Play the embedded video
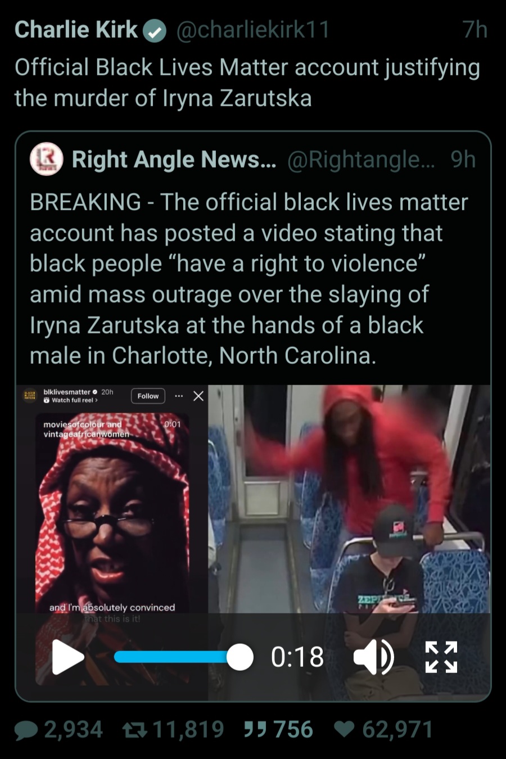 [67, 657]
